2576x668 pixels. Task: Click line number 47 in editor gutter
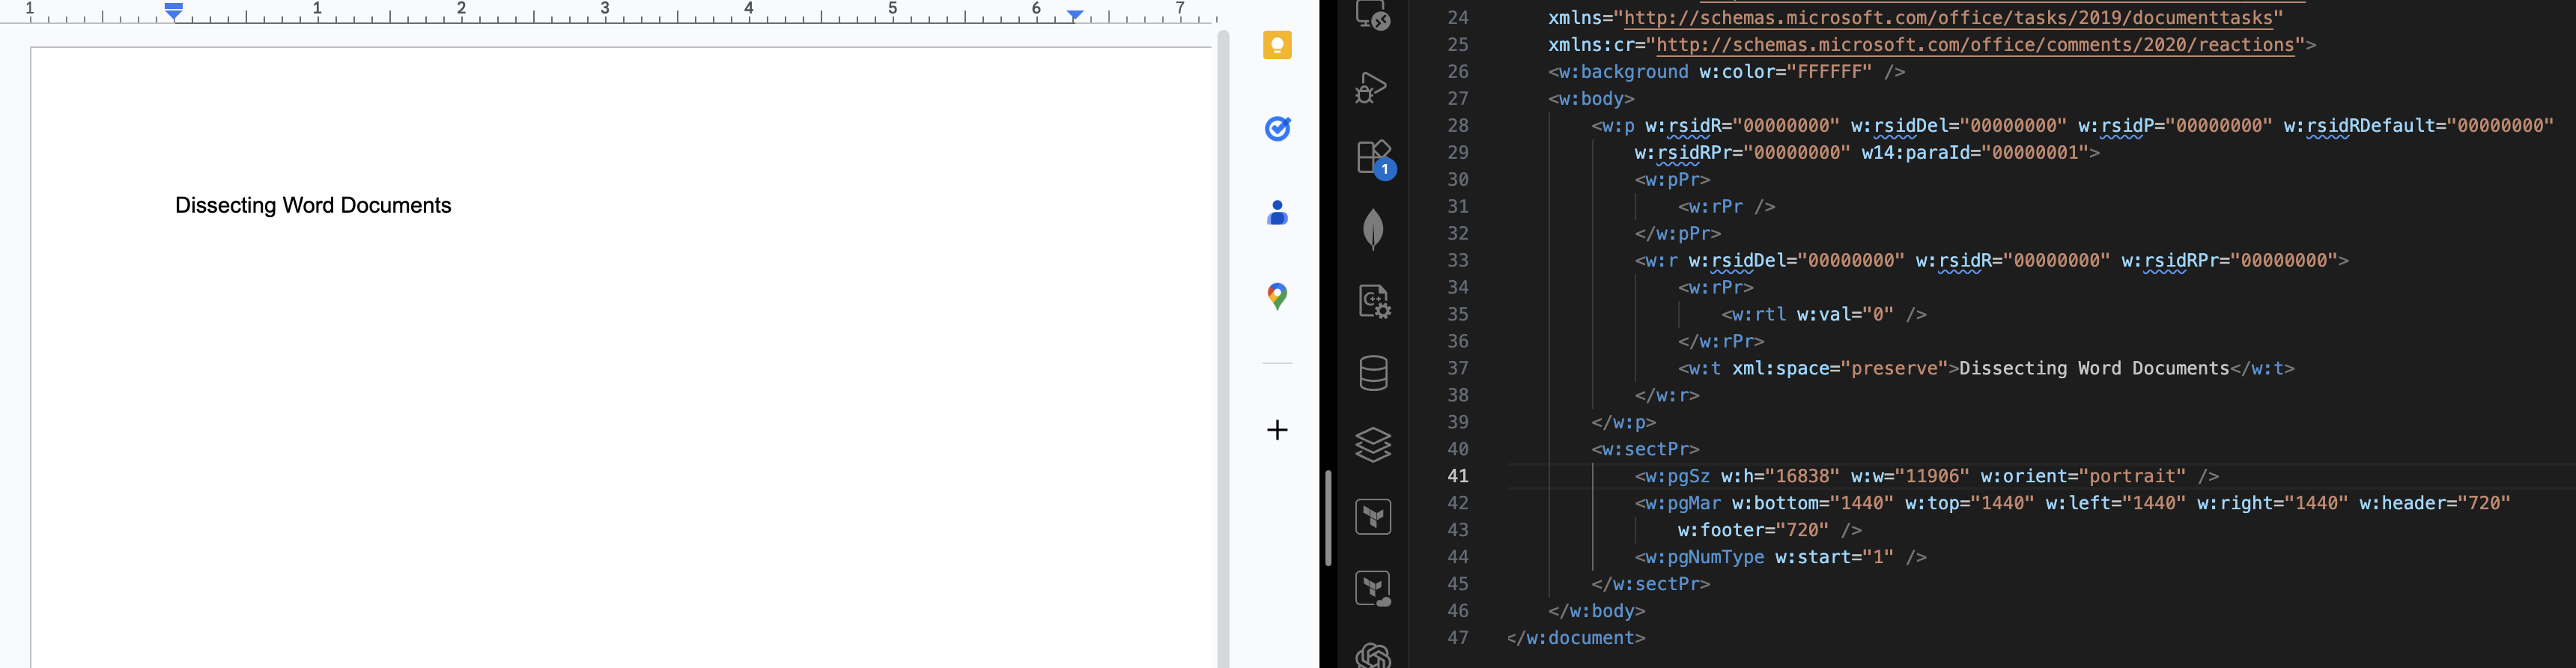1458,638
